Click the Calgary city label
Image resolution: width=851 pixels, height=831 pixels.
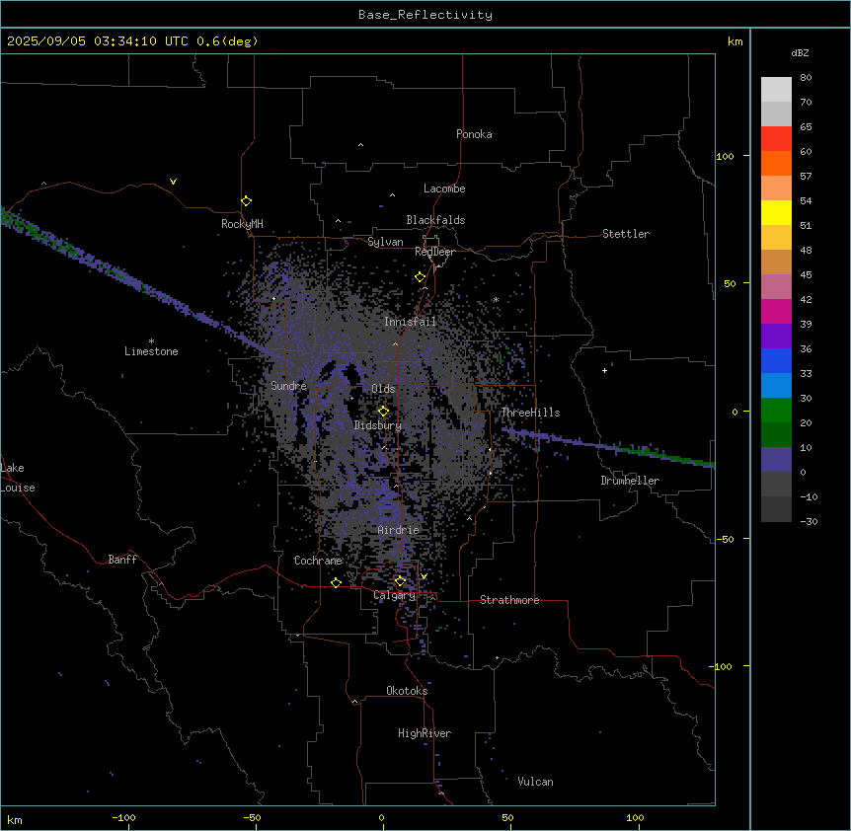pos(395,595)
